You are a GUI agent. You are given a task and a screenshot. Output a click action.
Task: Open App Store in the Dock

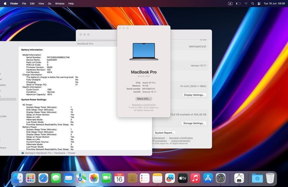(208, 178)
